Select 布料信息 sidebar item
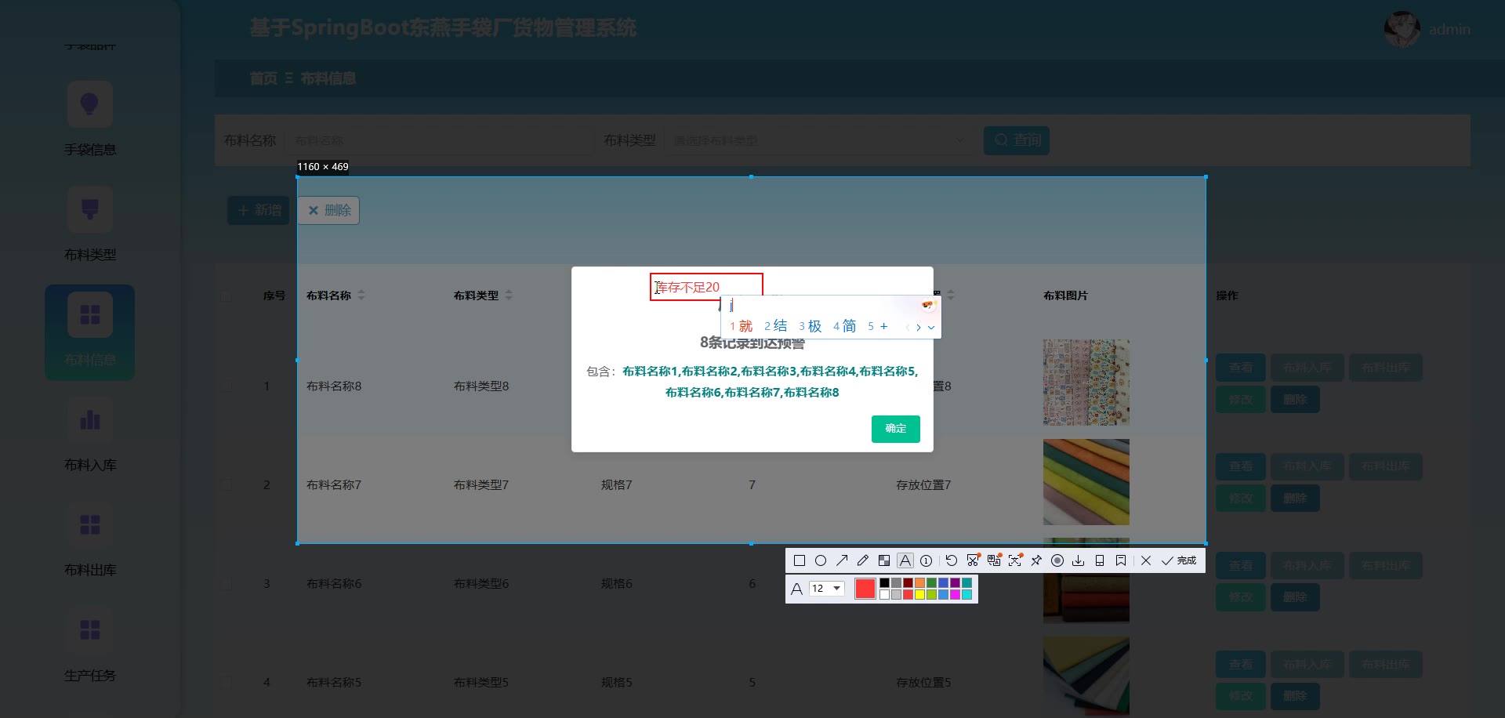 90,332
